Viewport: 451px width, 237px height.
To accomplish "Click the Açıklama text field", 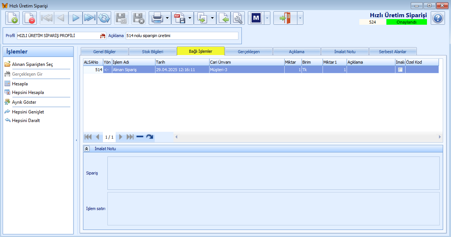I will coord(182,36).
